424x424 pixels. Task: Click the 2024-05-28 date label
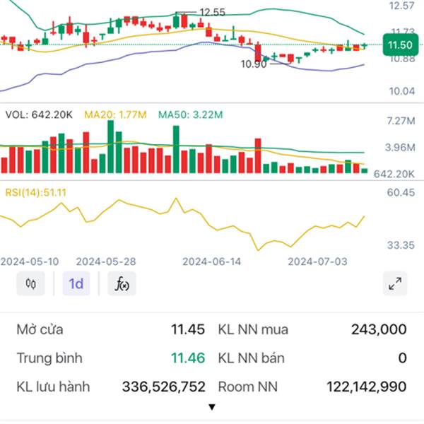click(106, 261)
